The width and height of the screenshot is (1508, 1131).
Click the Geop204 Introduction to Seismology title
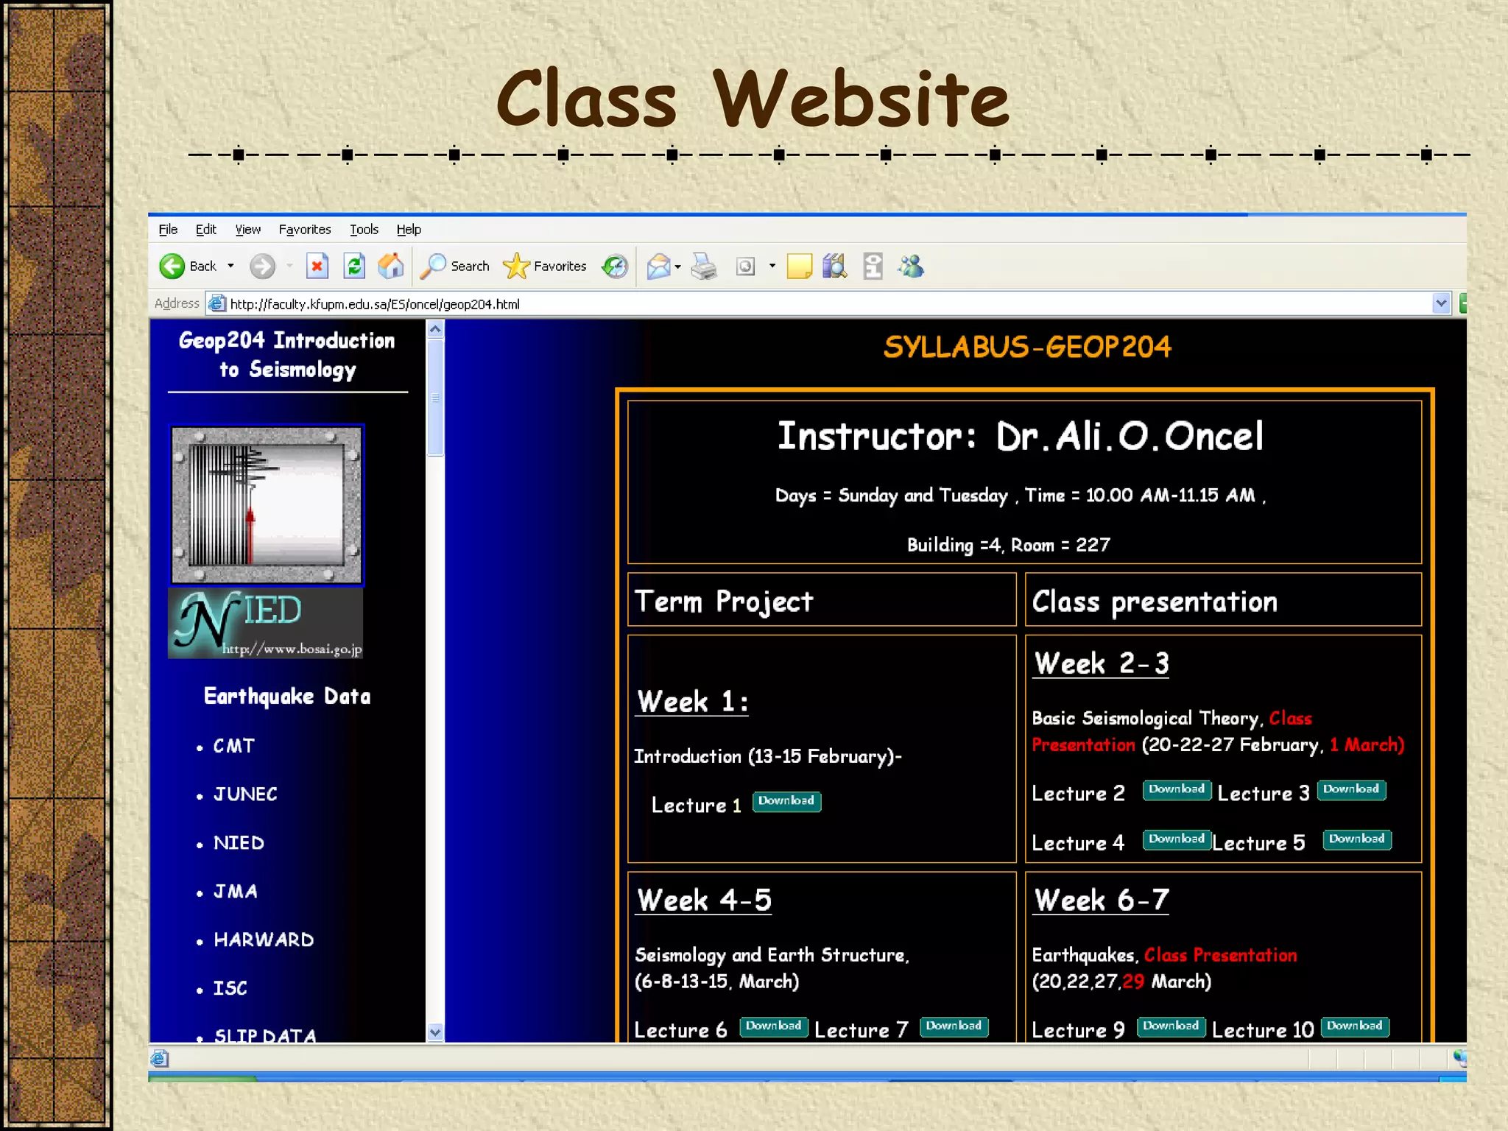coord(287,355)
